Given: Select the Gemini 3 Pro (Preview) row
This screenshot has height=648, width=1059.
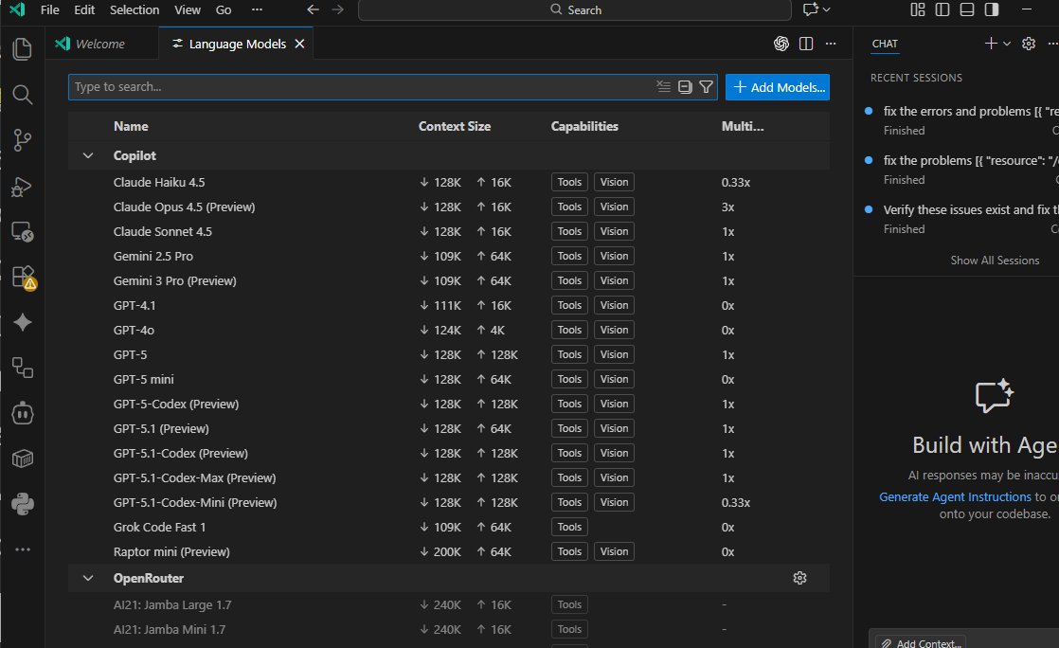Looking at the screenshot, I should 449,280.
